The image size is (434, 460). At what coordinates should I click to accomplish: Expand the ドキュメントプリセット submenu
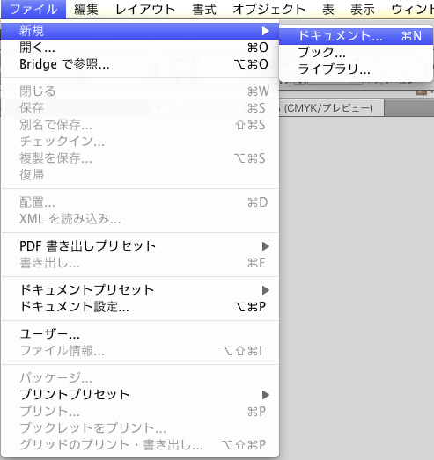(266, 290)
